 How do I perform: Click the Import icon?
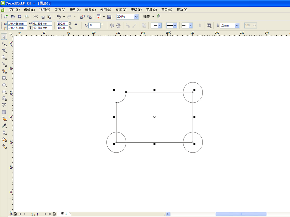(82, 17)
